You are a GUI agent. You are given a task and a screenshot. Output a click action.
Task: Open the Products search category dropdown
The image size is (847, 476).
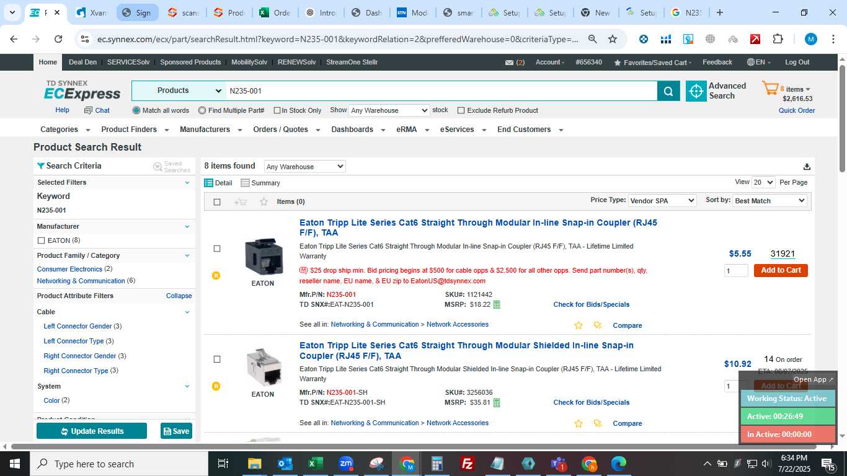click(179, 90)
